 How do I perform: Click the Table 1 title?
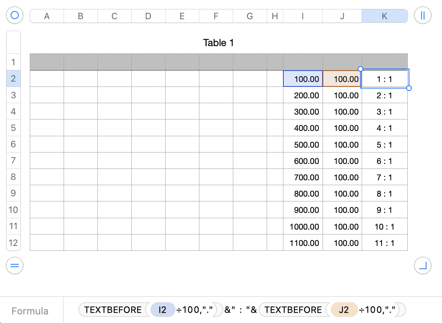click(219, 43)
